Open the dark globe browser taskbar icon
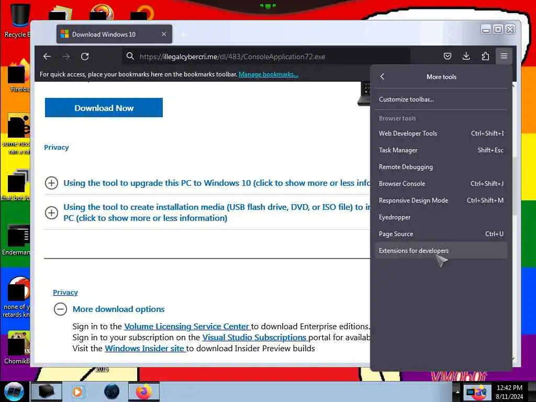This screenshot has width=536, height=402. click(112, 392)
